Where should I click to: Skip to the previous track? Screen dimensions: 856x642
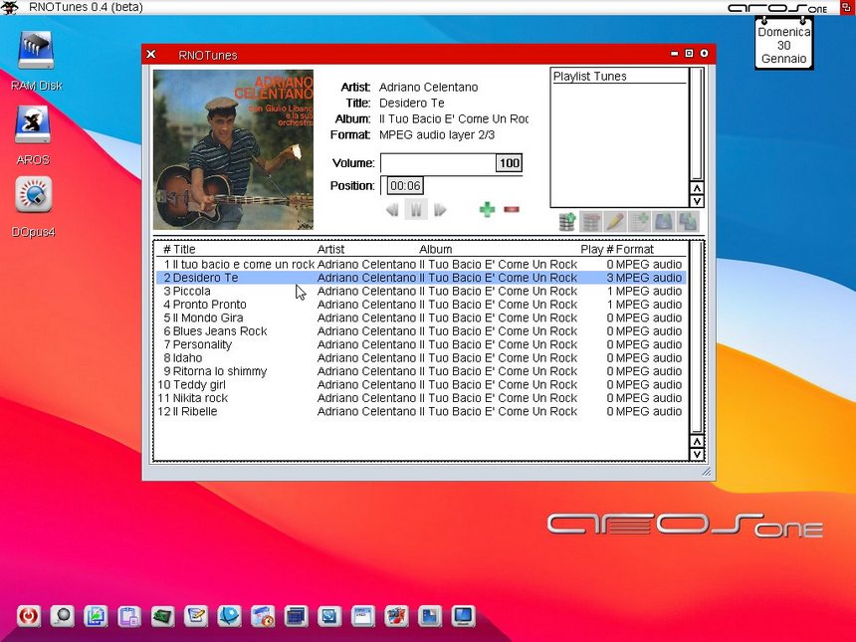click(392, 210)
